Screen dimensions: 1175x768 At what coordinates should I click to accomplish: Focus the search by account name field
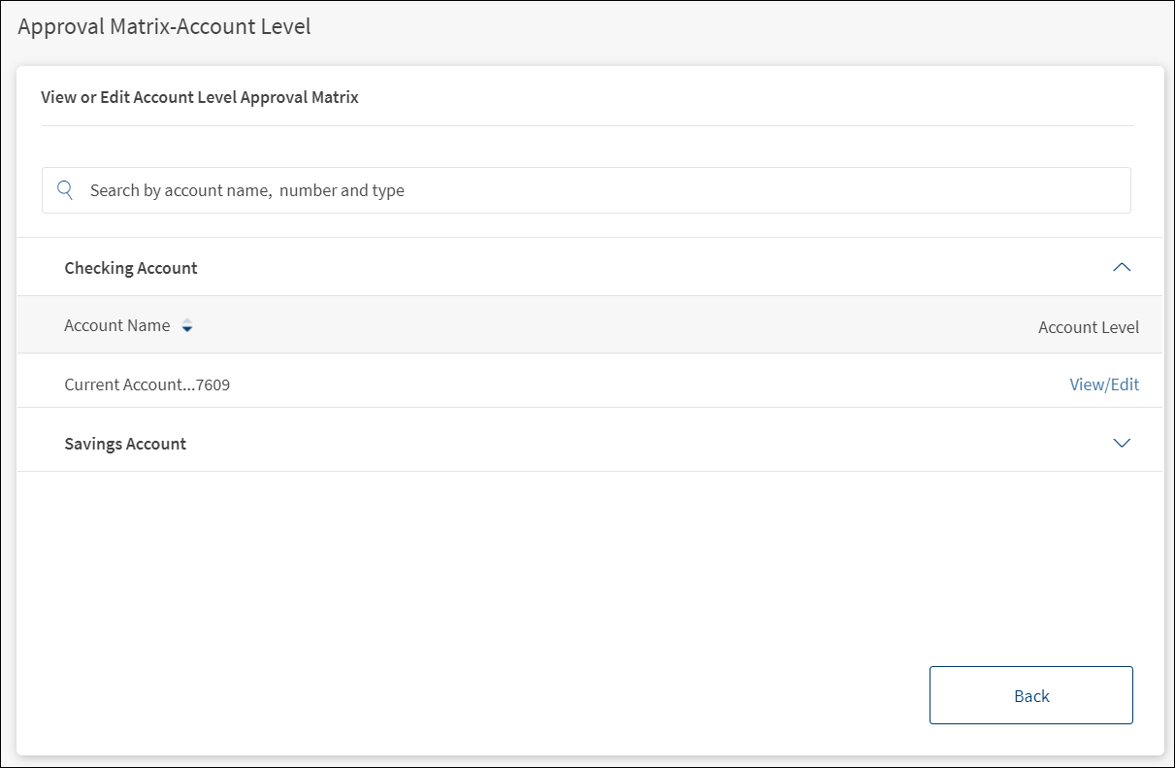point(602,190)
